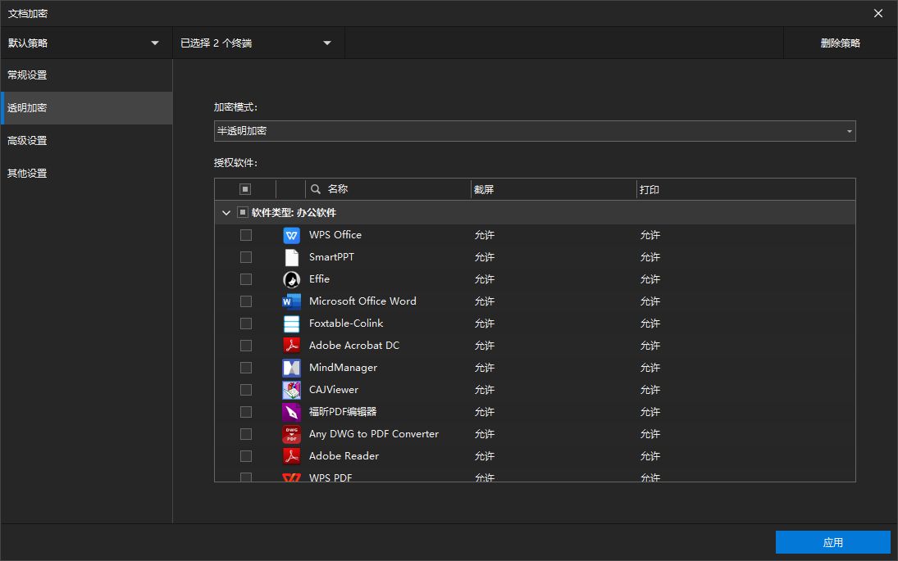This screenshot has height=561, width=898.
Task: Click 截屏 允许 cell for SmartPPT
Action: (x=485, y=257)
